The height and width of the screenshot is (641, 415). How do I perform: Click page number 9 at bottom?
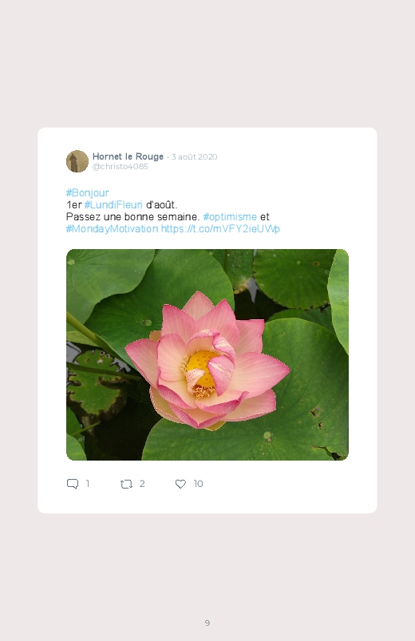[207, 623]
